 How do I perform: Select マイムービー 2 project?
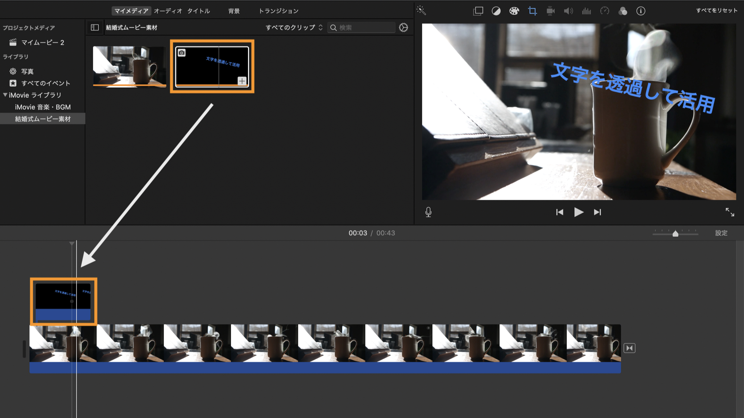coord(43,42)
